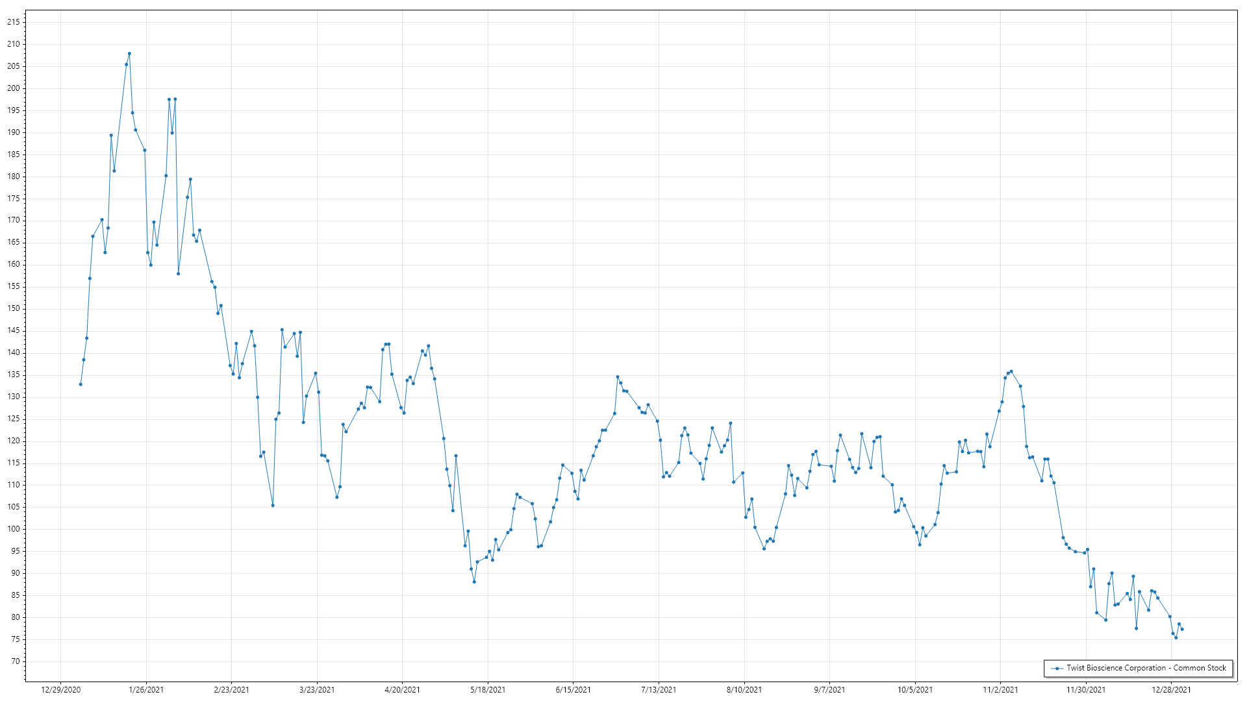Click the first data point of the series
Screen dimensions: 1247x701
pyautogui.click(x=81, y=384)
